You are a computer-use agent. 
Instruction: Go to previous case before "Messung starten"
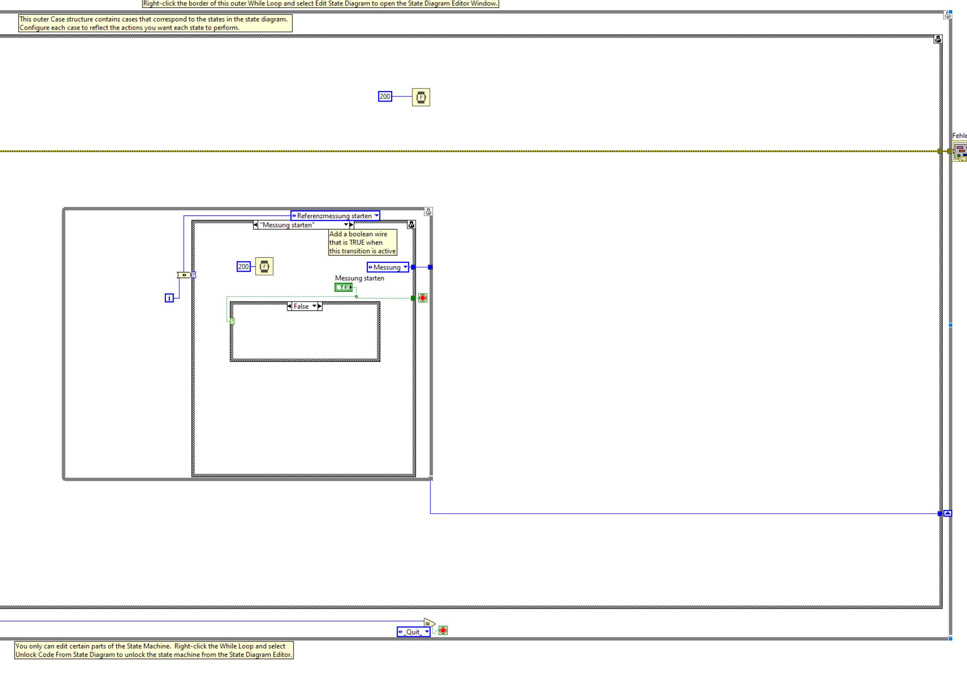pos(256,225)
